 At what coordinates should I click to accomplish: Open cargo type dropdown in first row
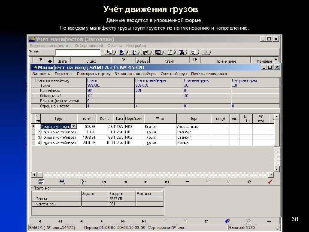[74, 126]
